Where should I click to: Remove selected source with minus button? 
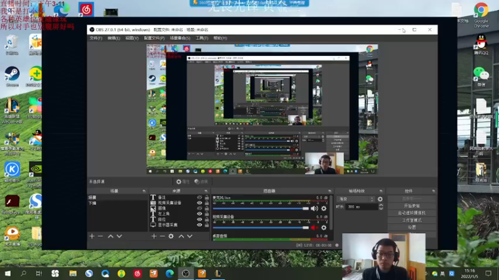pos(162,236)
